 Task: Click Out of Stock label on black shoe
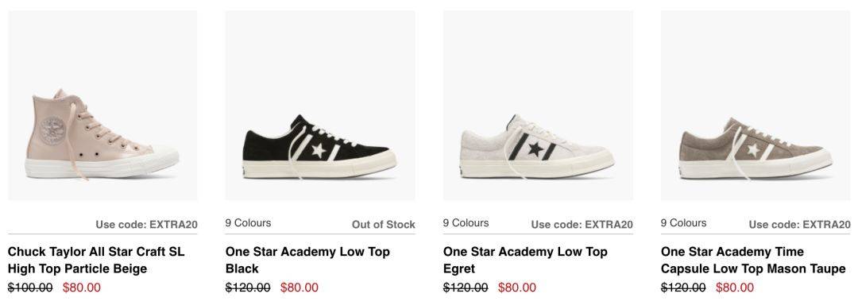[384, 225]
